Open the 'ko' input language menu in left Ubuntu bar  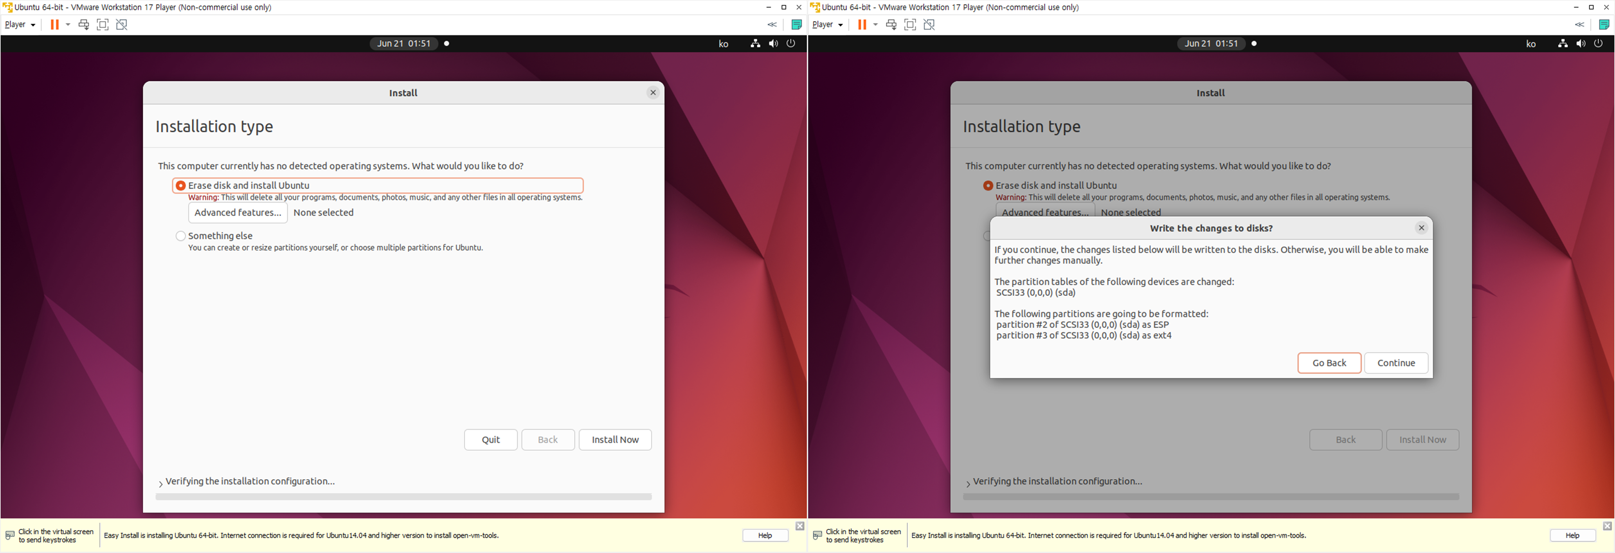coord(723,44)
